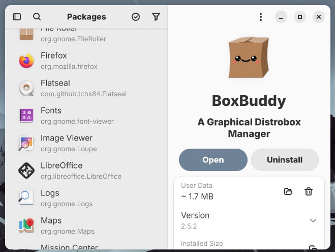
Task: Minimize the window
Action: pos(281,17)
